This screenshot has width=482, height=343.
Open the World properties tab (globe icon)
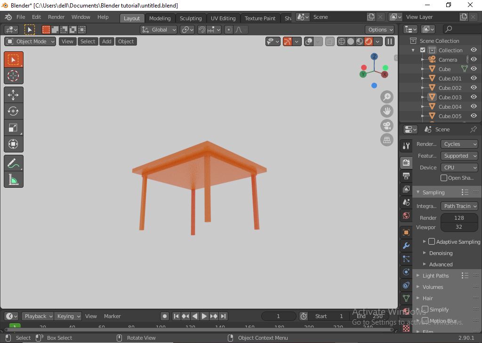pyautogui.click(x=406, y=215)
